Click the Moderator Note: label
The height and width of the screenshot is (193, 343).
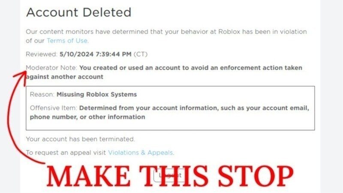pos(51,68)
